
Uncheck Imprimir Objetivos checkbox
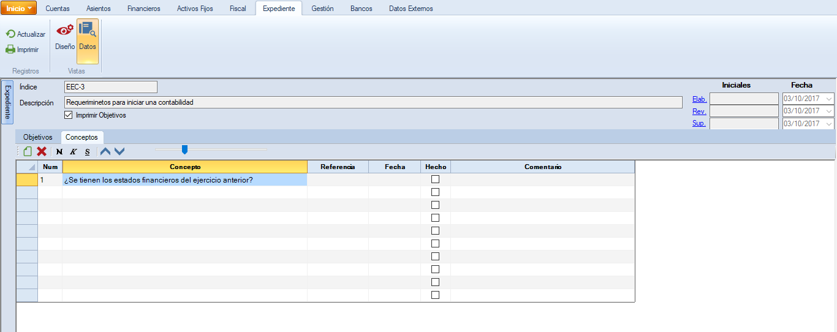[69, 115]
